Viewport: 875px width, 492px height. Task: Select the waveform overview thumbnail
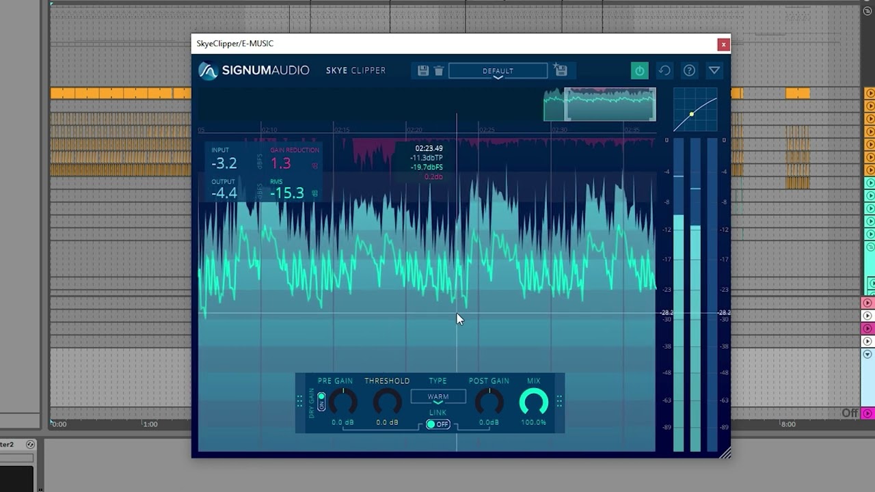click(600, 105)
